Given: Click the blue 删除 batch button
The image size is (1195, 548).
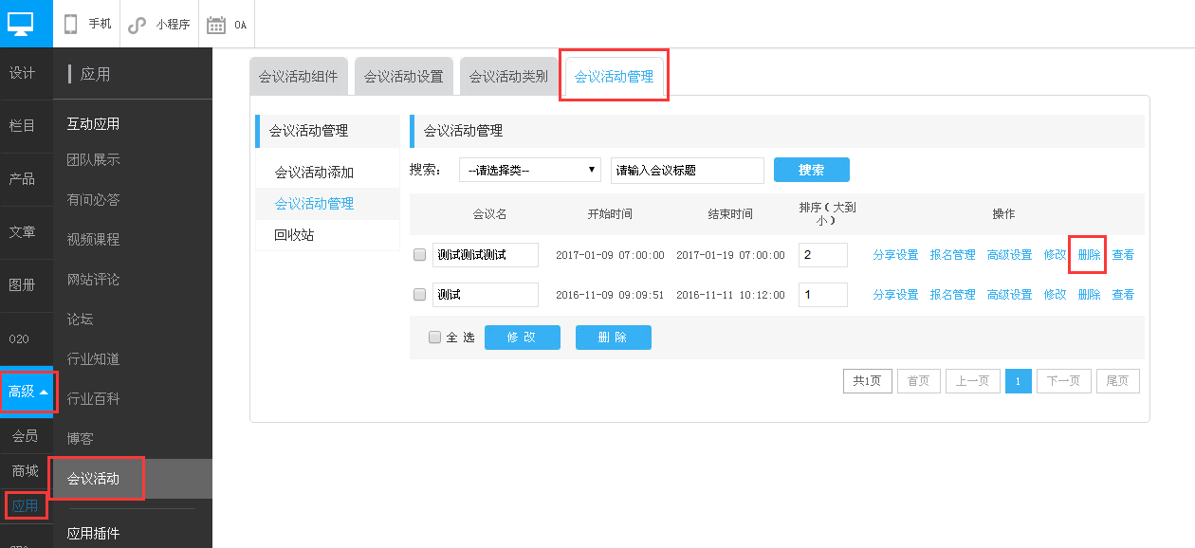Looking at the screenshot, I should [614, 338].
